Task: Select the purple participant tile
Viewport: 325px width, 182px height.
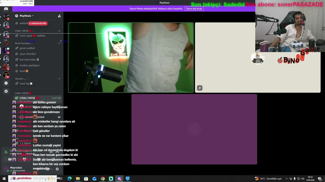Action: click(x=194, y=129)
